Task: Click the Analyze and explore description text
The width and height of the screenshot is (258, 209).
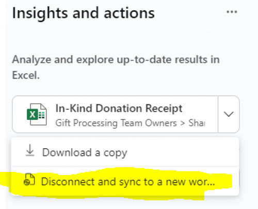Action: tap(116, 67)
